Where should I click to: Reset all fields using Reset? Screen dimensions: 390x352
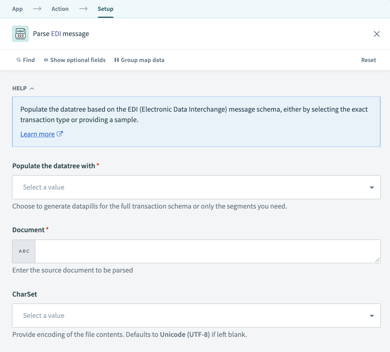click(368, 60)
